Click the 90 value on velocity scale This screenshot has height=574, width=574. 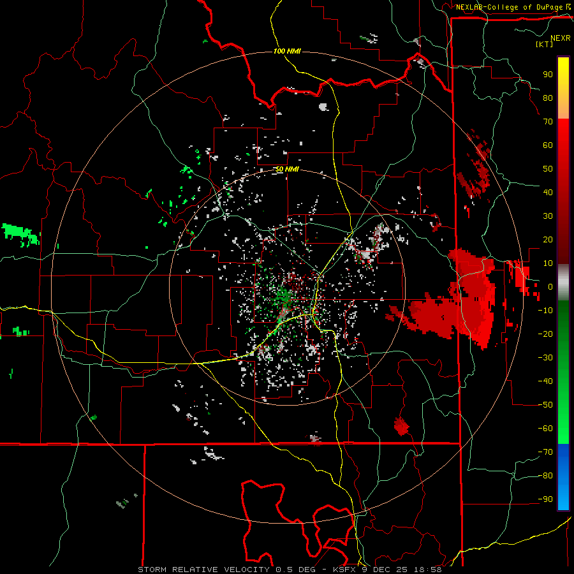pos(548,75)
